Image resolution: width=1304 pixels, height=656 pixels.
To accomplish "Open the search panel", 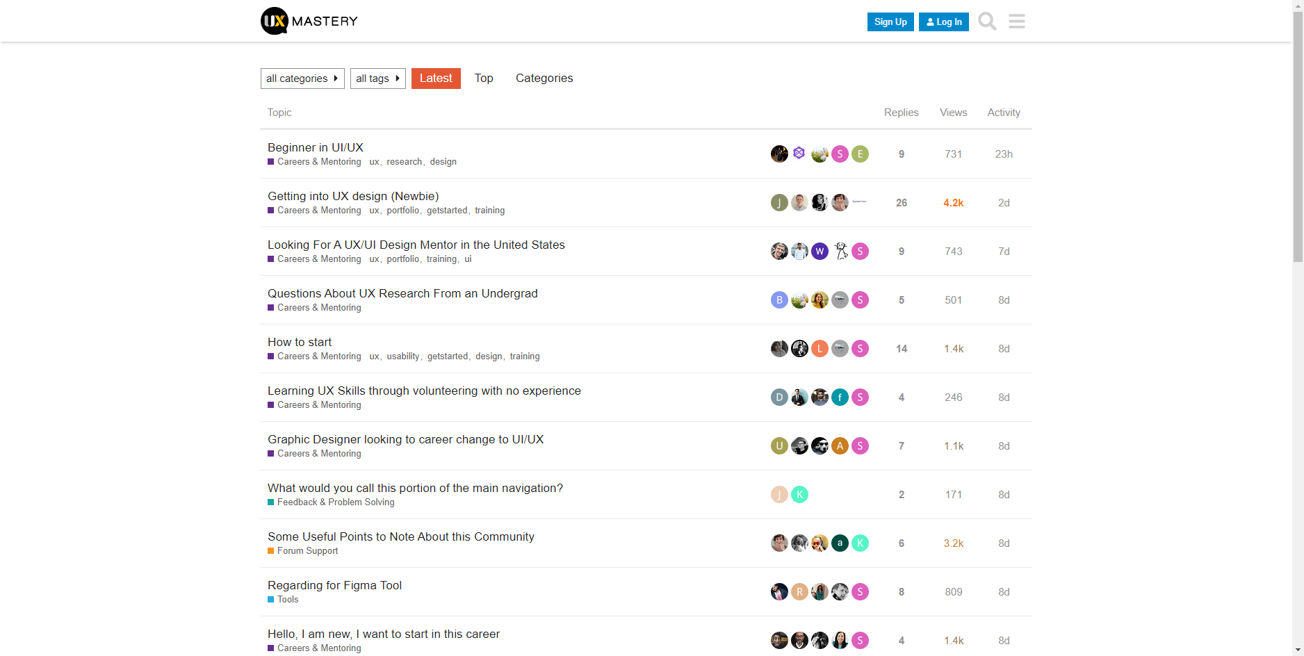I will tap(986, 22).
